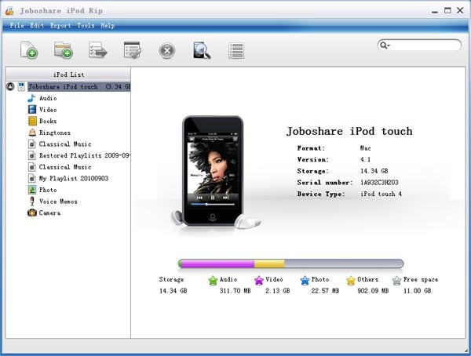Screen dimensions: 471x356
Task: Click the iPod device icon in list
Action: (21, 87)
